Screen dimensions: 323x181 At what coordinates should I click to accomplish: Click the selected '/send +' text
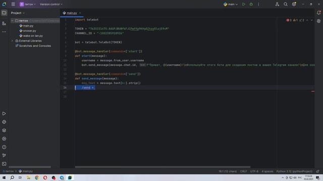coord(85,87)
